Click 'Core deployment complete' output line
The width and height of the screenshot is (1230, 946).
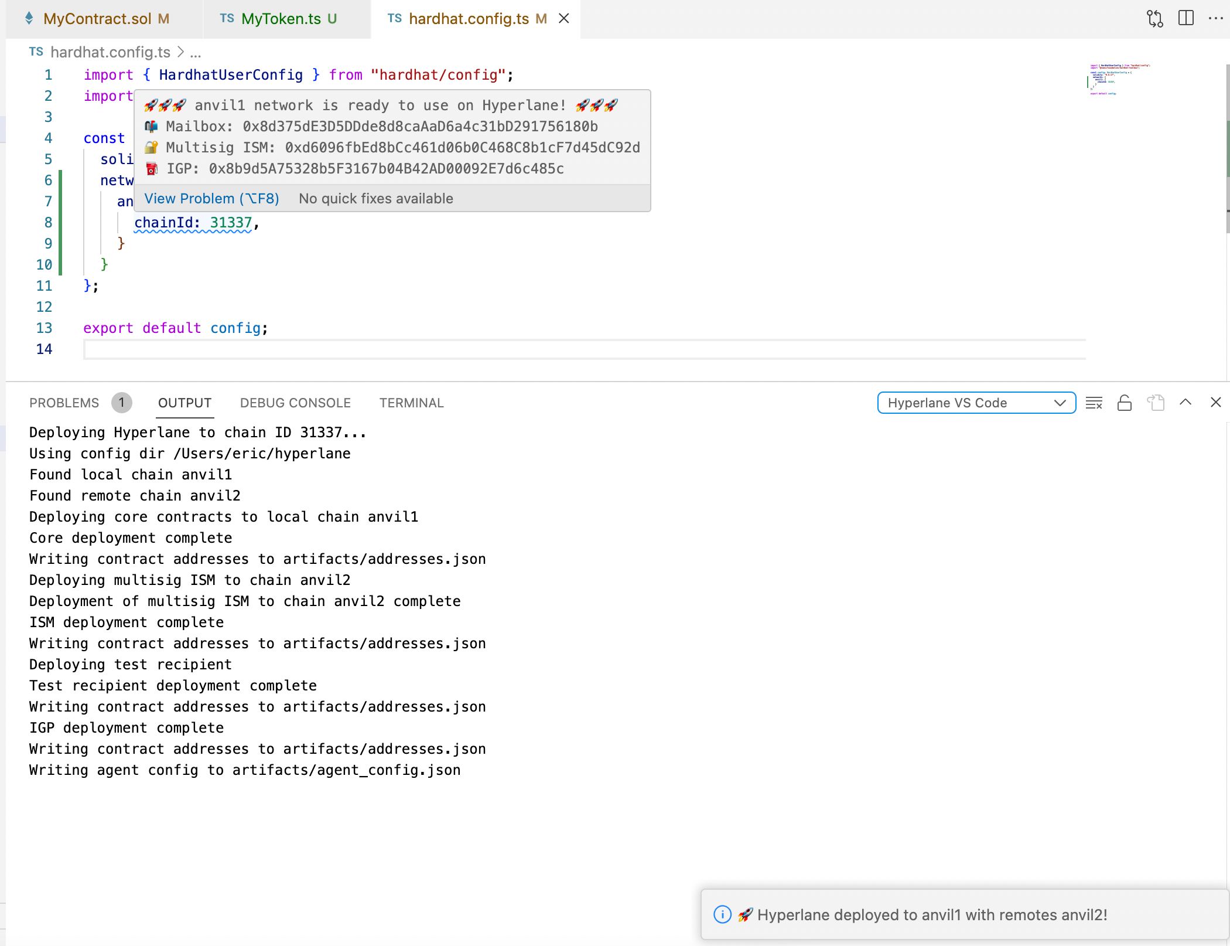[x=131, y=538]
